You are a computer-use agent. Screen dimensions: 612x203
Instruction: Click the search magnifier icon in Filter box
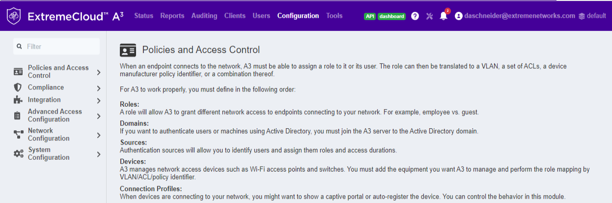pyautogui.click(x=19, y=46)
